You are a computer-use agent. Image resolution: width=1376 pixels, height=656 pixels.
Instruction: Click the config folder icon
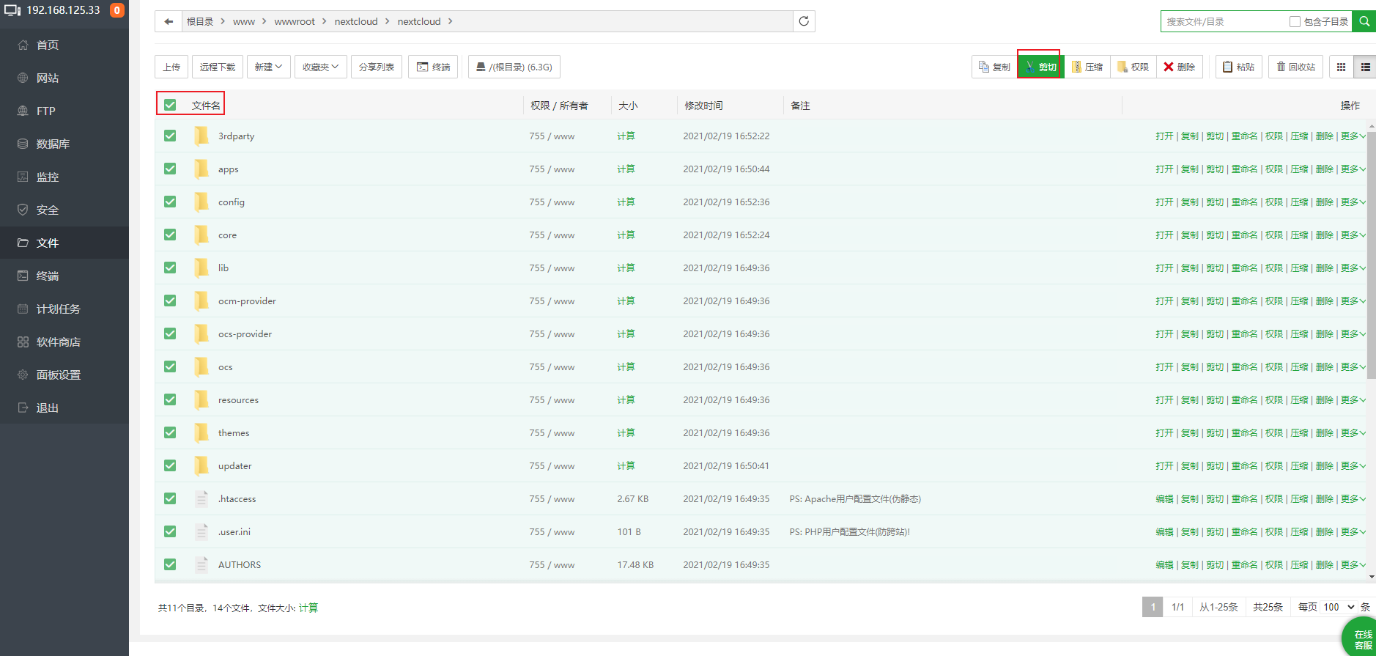[201, 202]
